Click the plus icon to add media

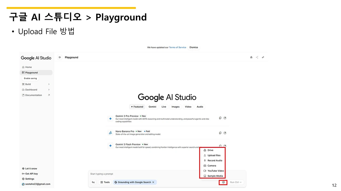click(x=223, y=182)
